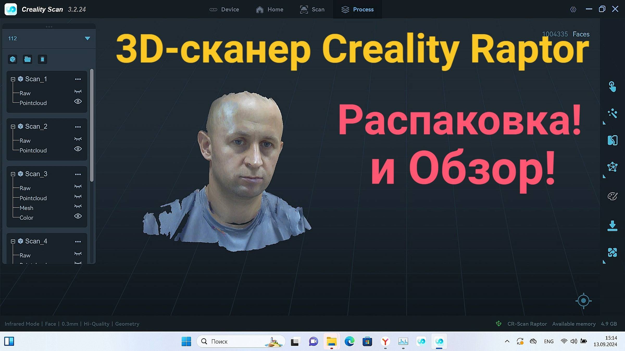Collapse the Scan_1 tree node
This screenshot has height=351, width=625.
tap(13, 79)
